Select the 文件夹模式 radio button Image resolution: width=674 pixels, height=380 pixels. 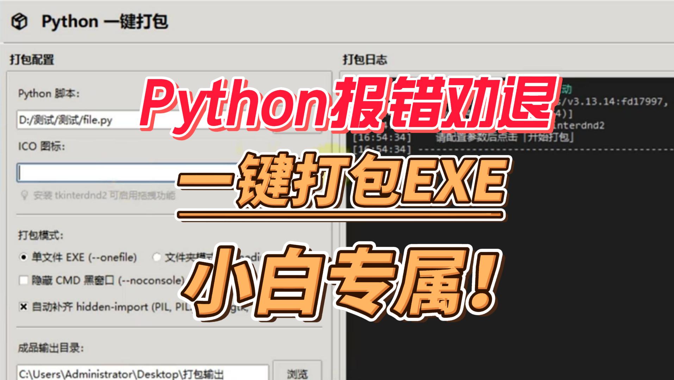pos(157,258)
